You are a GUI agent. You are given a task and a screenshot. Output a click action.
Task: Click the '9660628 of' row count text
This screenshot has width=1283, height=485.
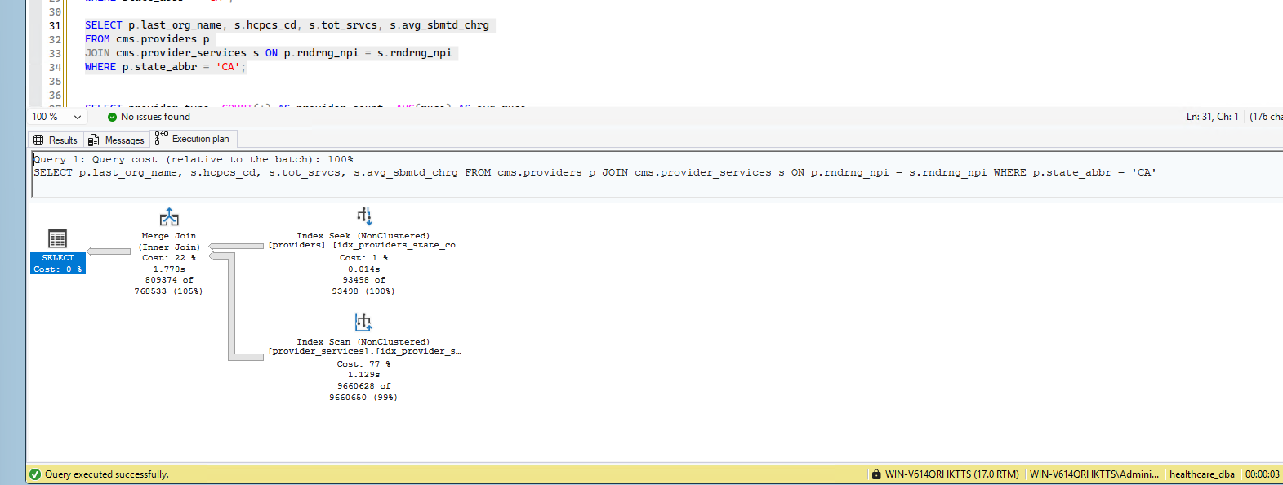[363, 386]
